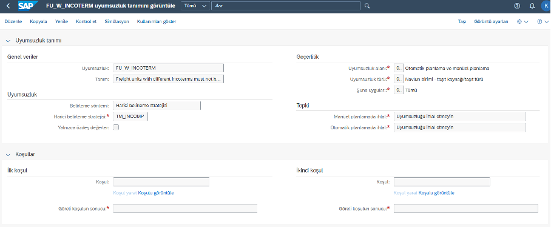Open the toolbar help dropdown

coord(543,22)
